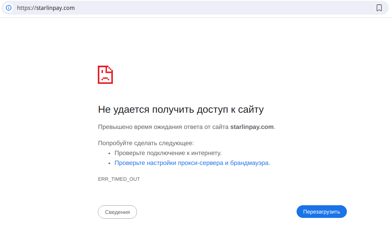The height and width of the screenshot is (227, 392).
Task: Click the red sad page error icon
Action: point(105,75)
